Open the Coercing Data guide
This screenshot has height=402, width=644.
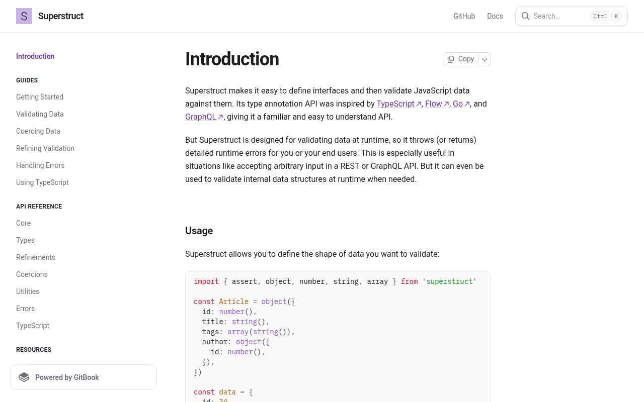pyautogui.click(x=38, y=131)
